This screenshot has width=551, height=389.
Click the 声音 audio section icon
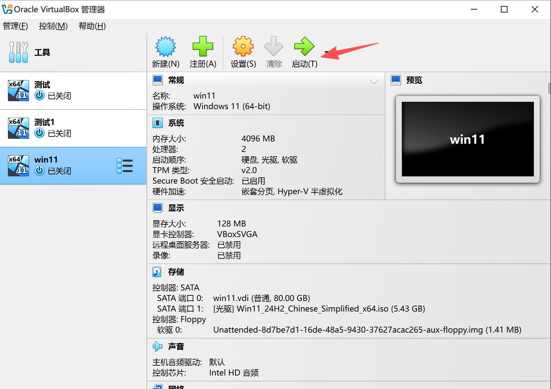click(157, 346)
